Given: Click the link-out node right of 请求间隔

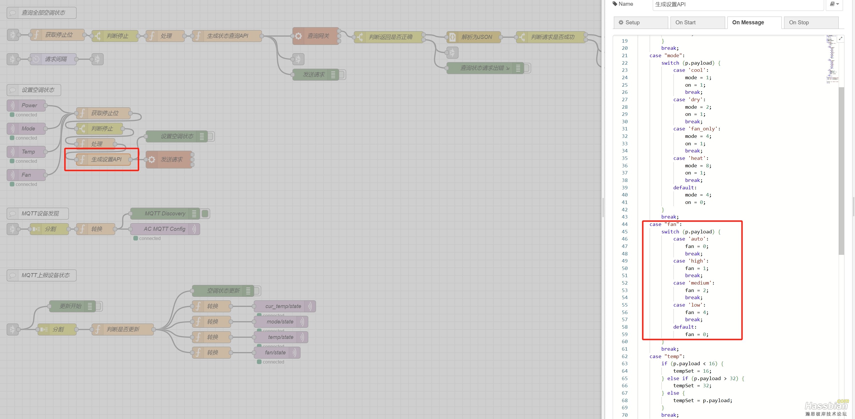Looking at the screenshot, I should click(x=98, y=59).
